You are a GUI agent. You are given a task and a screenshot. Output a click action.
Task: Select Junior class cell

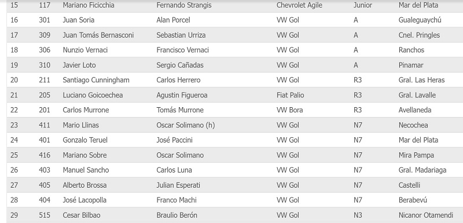363,5
